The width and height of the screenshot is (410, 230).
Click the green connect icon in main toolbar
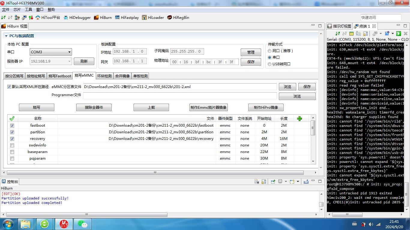pos(3,17)
